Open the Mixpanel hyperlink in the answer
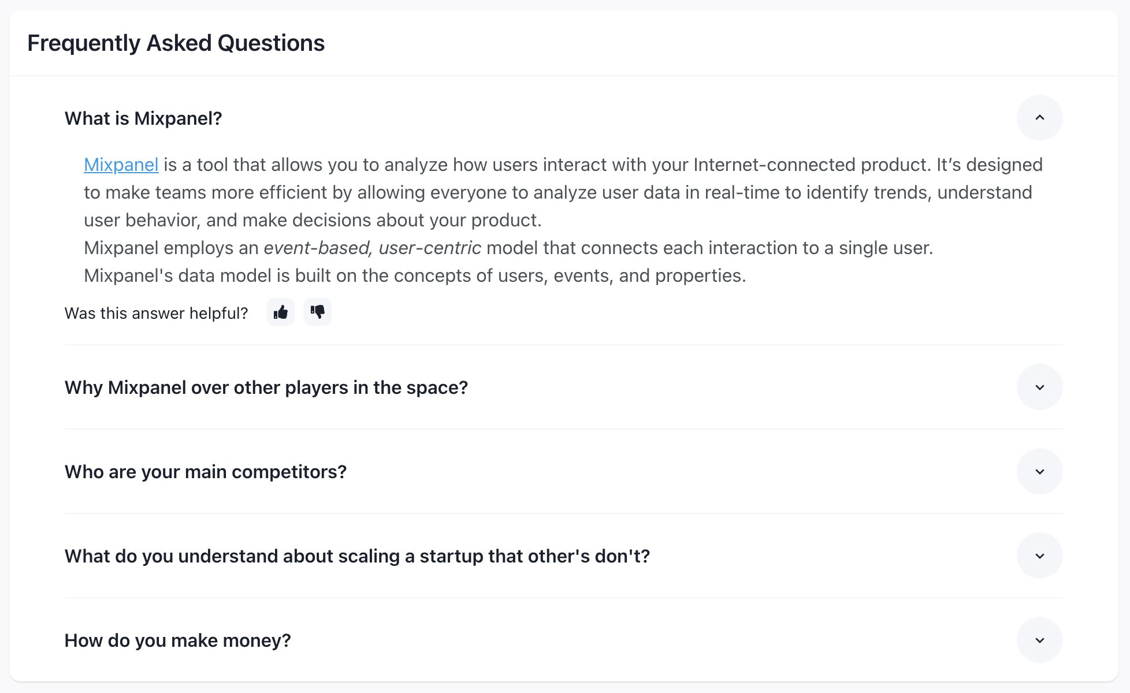Viewport: 1130px width, 693px height. 121,165
